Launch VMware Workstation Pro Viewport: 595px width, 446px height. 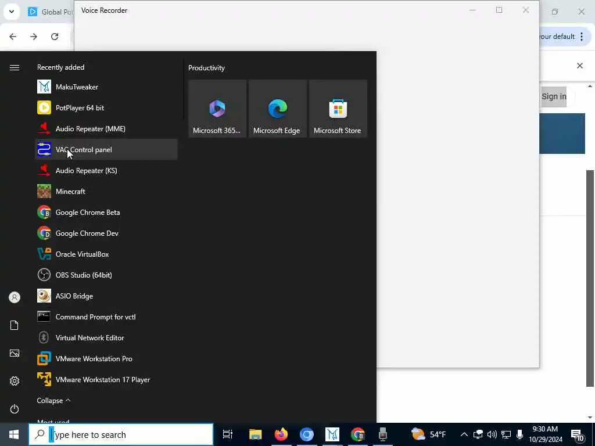coord(106,358)
